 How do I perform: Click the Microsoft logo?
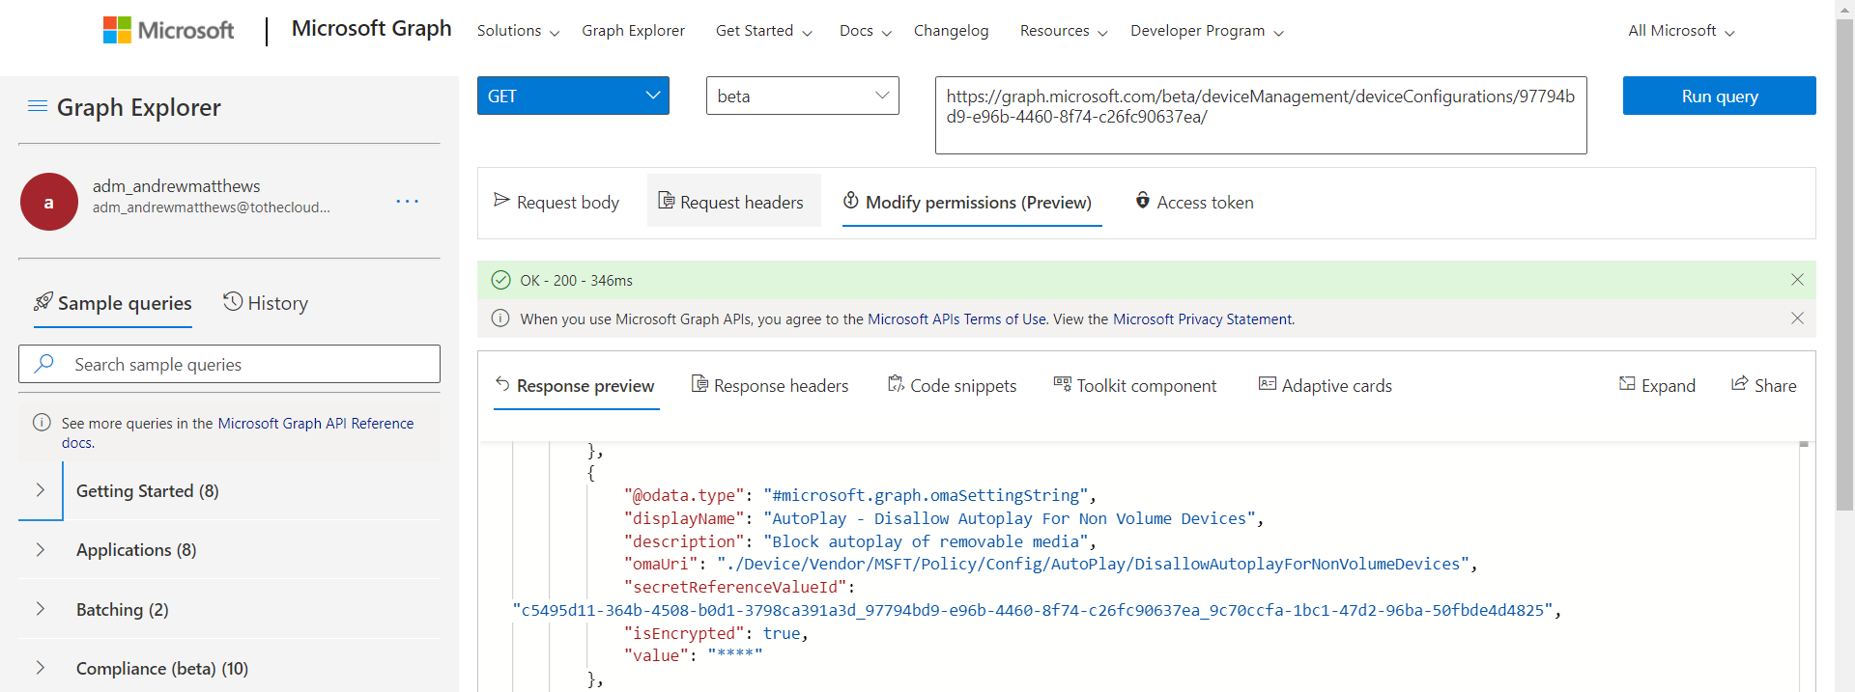pos(169,30)
